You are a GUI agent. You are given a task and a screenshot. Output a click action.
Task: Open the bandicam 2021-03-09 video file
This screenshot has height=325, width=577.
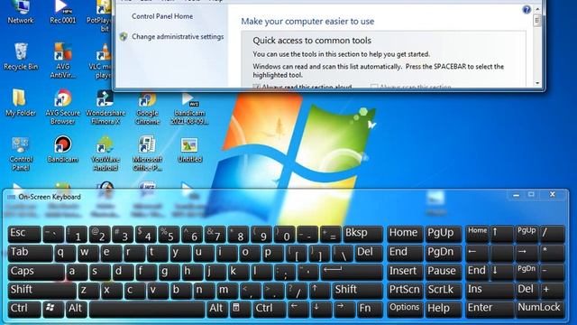[190, 107]
